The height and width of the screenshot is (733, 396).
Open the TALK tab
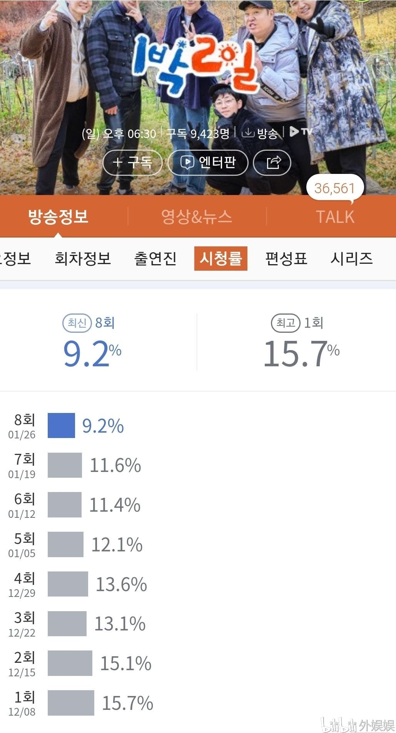[335, 217]
